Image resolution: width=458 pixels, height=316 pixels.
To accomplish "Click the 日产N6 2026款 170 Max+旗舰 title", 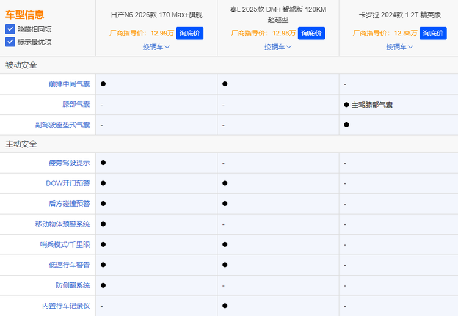I will point(156,14).
